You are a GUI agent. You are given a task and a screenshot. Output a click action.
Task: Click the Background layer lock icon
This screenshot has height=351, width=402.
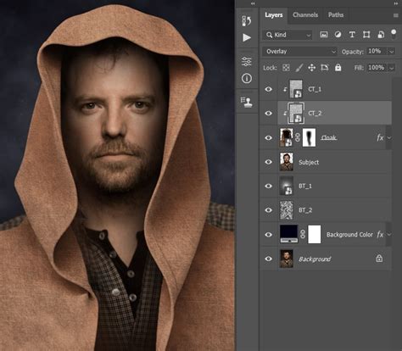pos(379,259)
